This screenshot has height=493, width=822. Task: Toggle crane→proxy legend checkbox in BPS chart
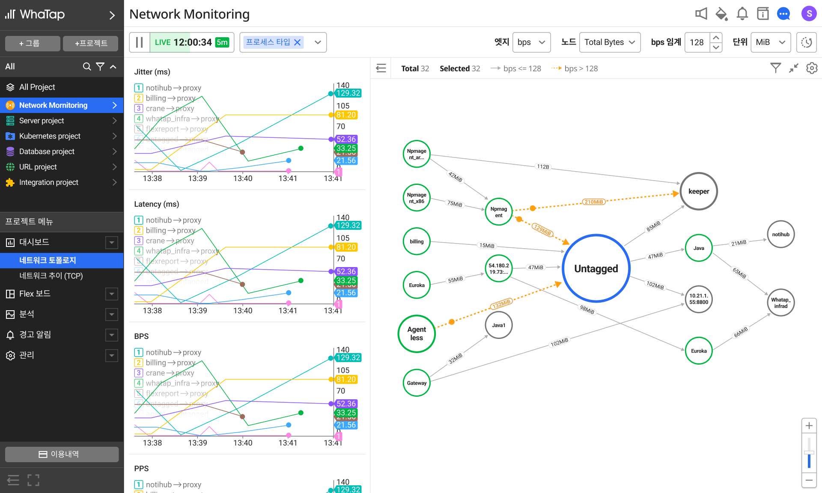point(139,373)
